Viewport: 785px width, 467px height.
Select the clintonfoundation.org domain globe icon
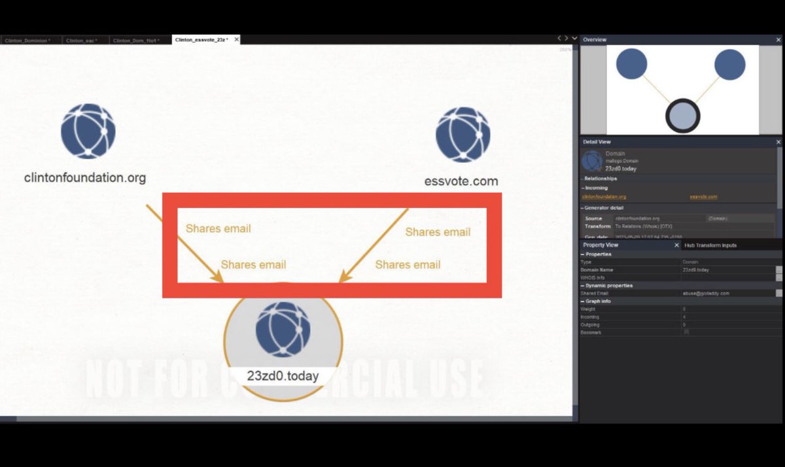(88, 131)
